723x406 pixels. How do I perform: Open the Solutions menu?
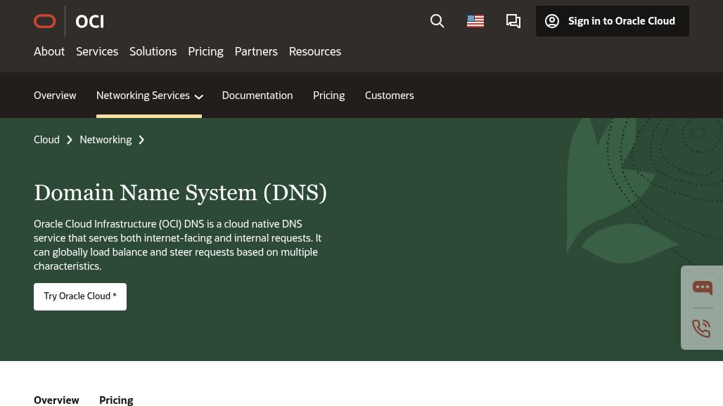coord(153,51)
